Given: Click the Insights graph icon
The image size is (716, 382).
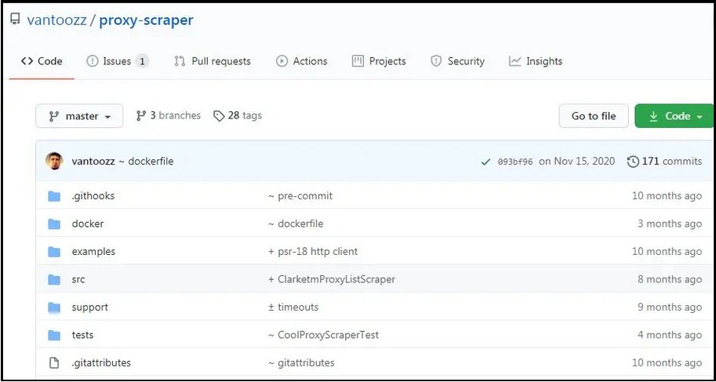Looking at the screenshot, I should click(515, 61).
